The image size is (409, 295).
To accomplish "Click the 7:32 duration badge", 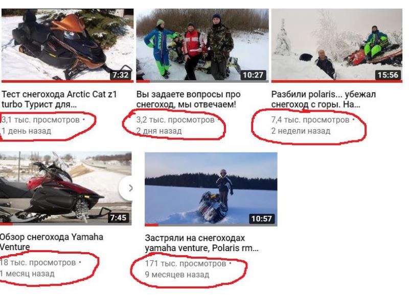I will 120,75.
